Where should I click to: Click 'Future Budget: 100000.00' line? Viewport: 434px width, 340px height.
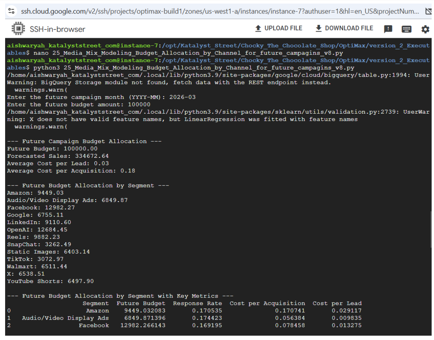(x=52, y=149)
